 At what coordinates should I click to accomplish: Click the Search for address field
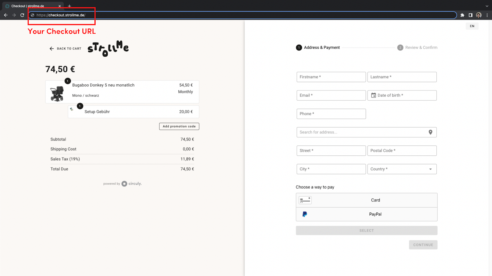pos(367,132)
